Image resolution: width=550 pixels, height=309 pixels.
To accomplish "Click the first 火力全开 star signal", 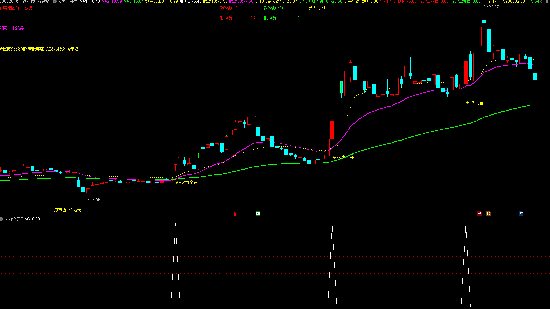I will tap(186, 182).
